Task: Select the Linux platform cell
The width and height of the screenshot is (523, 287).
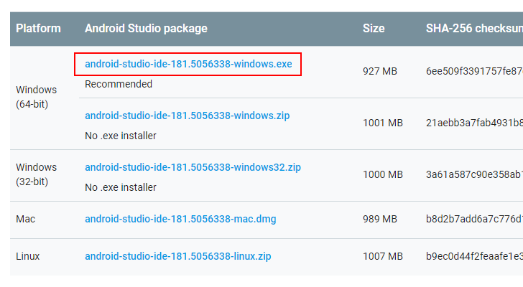Action: pos(28,256)
